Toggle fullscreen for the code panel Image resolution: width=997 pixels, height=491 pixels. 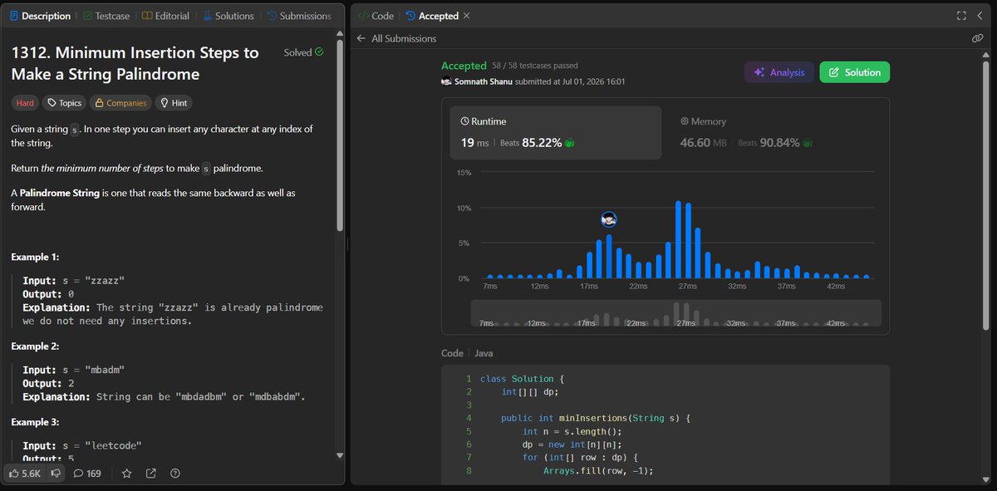961,16
